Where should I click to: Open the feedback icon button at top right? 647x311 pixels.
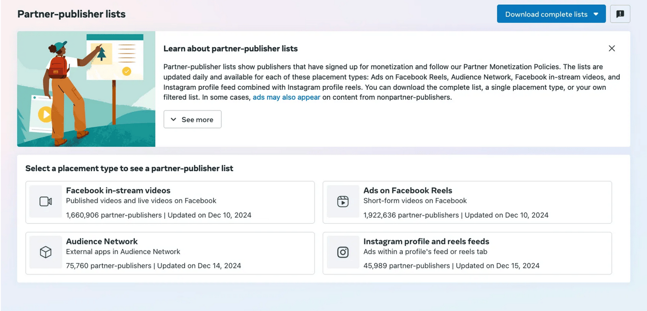pos(620,14)
